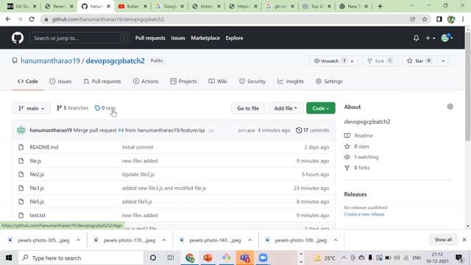The image size is (471, 265).
Task: Click the Fork button
Action: click(x=380, y=61)
